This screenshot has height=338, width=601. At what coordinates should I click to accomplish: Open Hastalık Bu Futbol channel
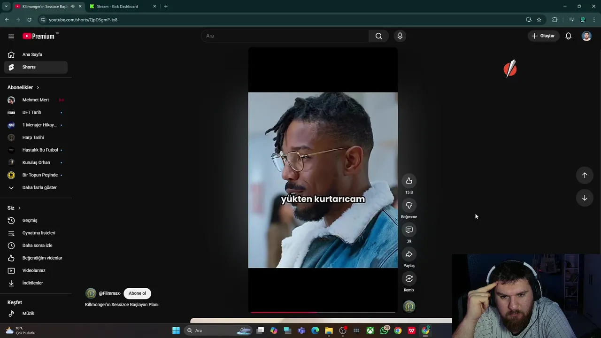[x=36, y=150]
